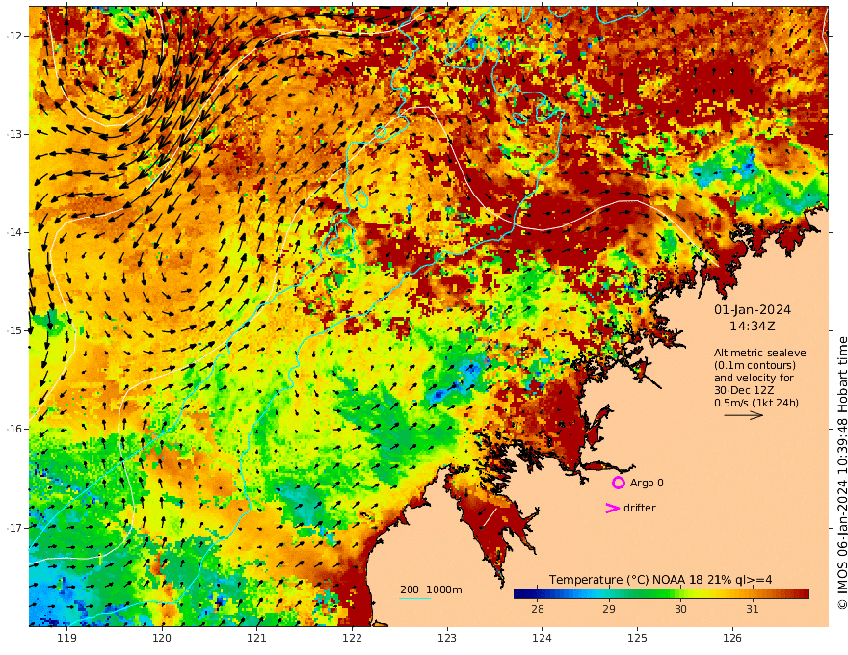Click latitude label -14
This screenshot has height=655, width=848.
pyautogui.click(x=15, y=232)
